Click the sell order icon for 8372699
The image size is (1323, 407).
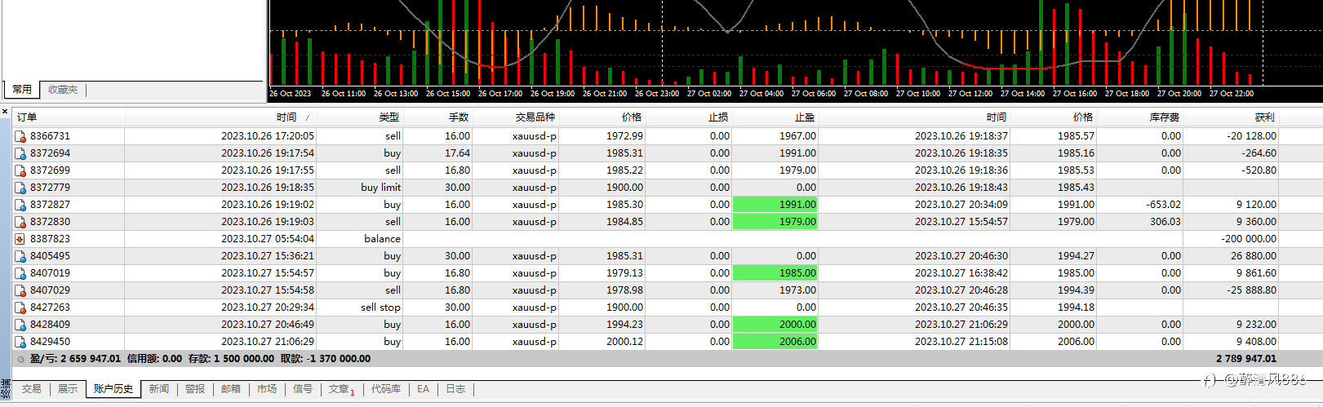(20, 170)
